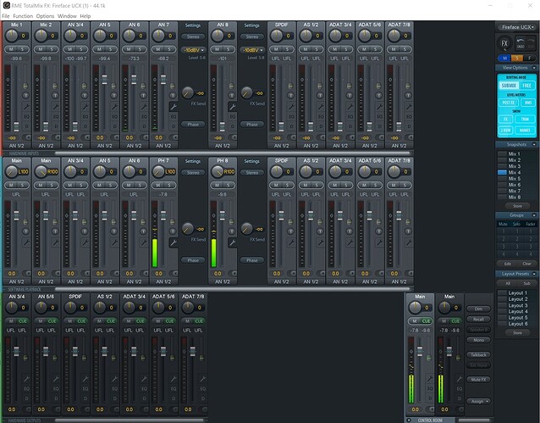The image size is (540, 423).
Task: Open -10dBV level dropdown in AN 8 settings
Action: 252,50
